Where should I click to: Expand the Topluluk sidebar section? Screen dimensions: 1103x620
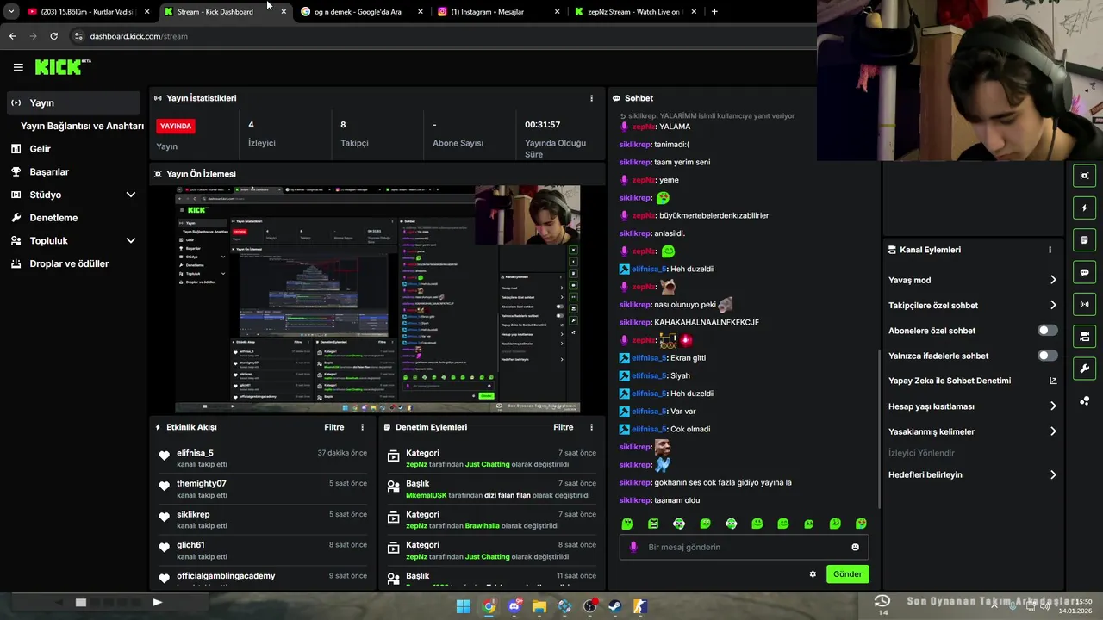pos(130,241)
